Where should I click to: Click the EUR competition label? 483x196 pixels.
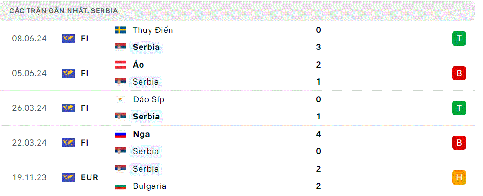pyautogui.click(x=90, y=177)
